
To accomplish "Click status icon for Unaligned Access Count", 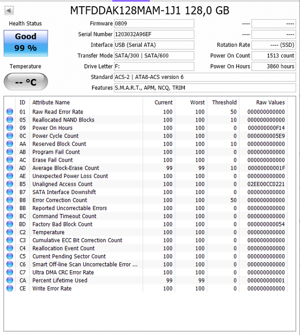I will pyautogui.click(x=10, y=184).
